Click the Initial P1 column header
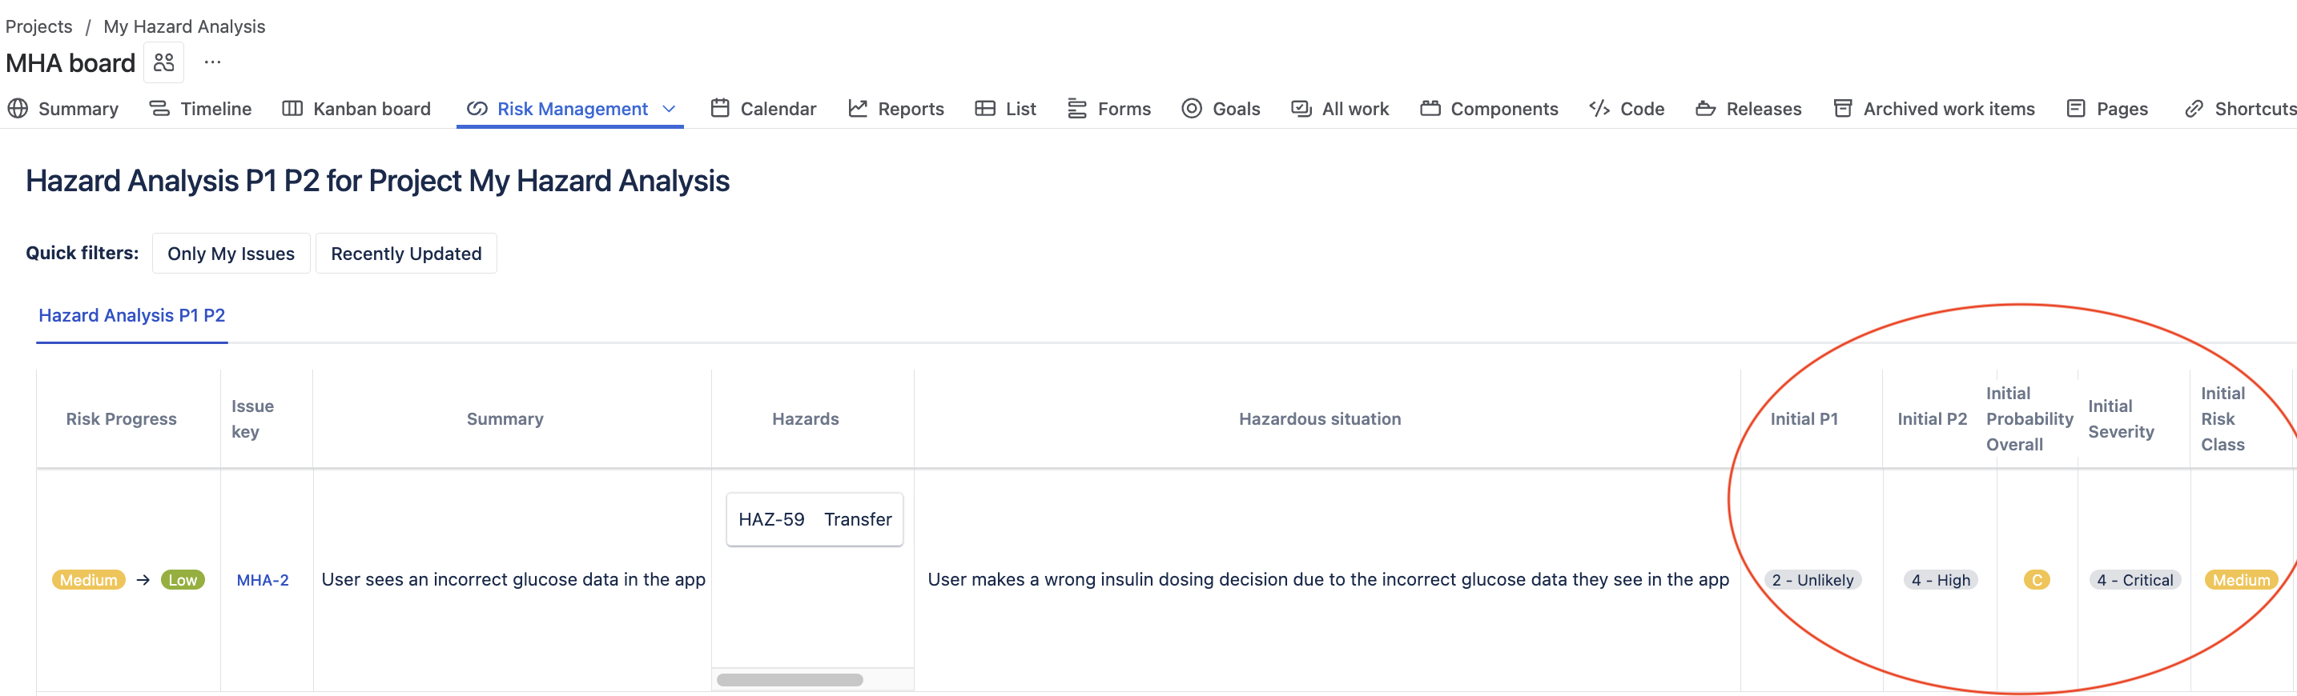 (x=1804, y=419)
